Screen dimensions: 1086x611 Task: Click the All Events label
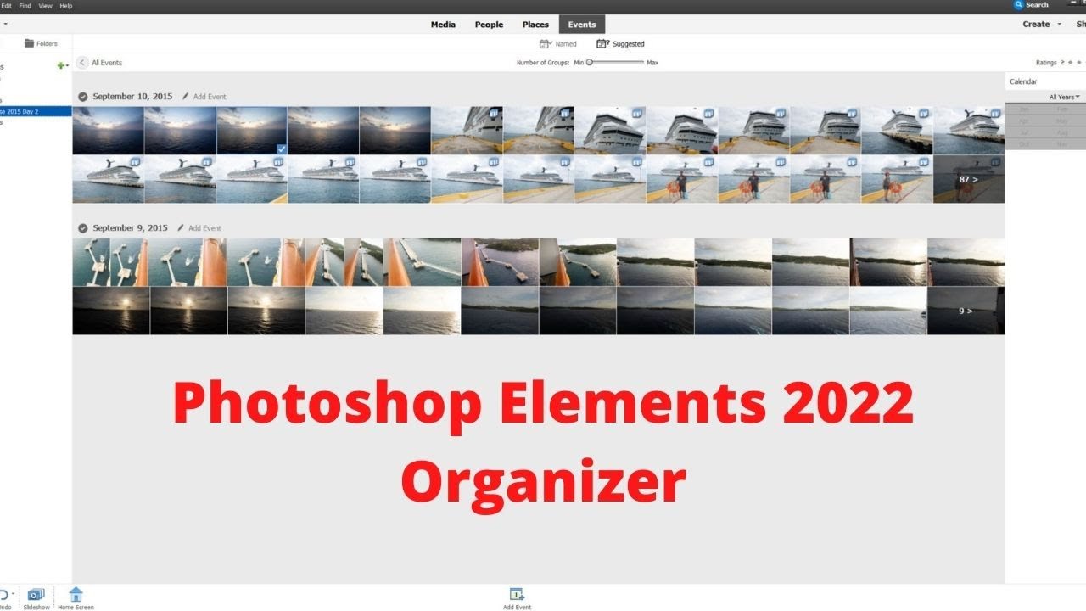point(107,63)
